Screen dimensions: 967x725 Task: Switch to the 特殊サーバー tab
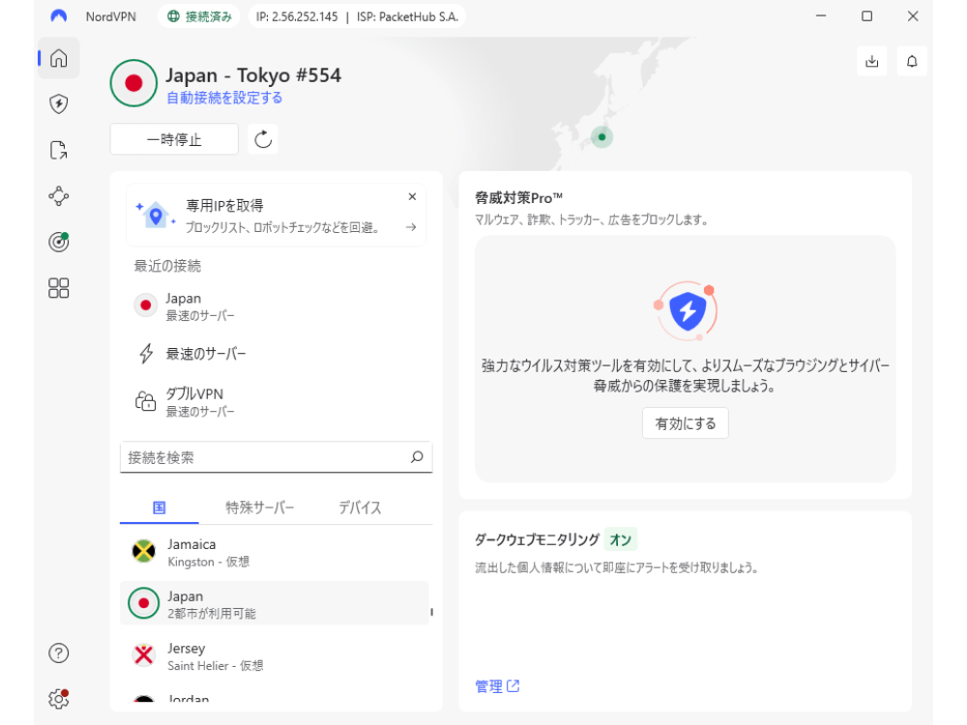point(260,507)
